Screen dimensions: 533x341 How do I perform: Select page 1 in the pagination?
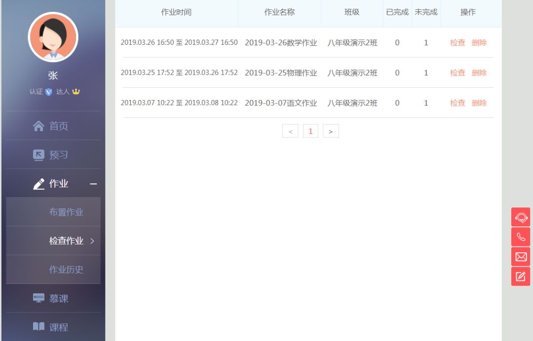pyautogui.click(x=310, y=131)
